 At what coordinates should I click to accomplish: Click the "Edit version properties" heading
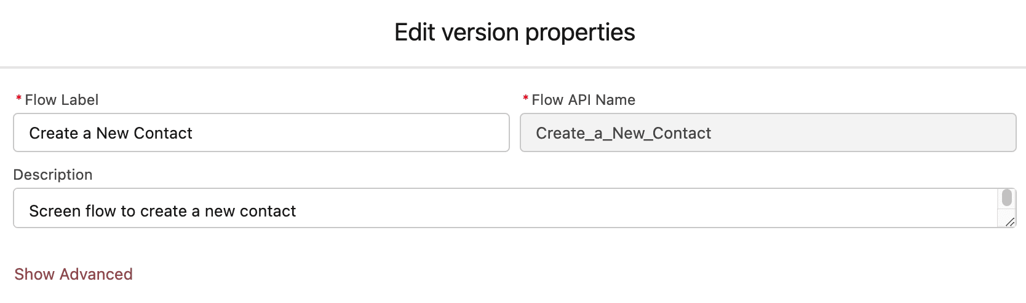point(514,32)
